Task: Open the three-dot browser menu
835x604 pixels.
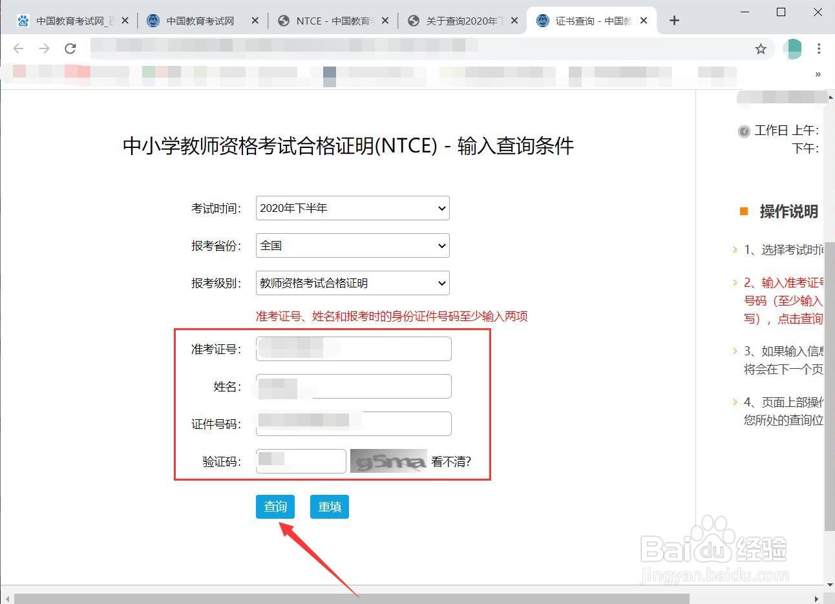Action: [x=819, y=48]
